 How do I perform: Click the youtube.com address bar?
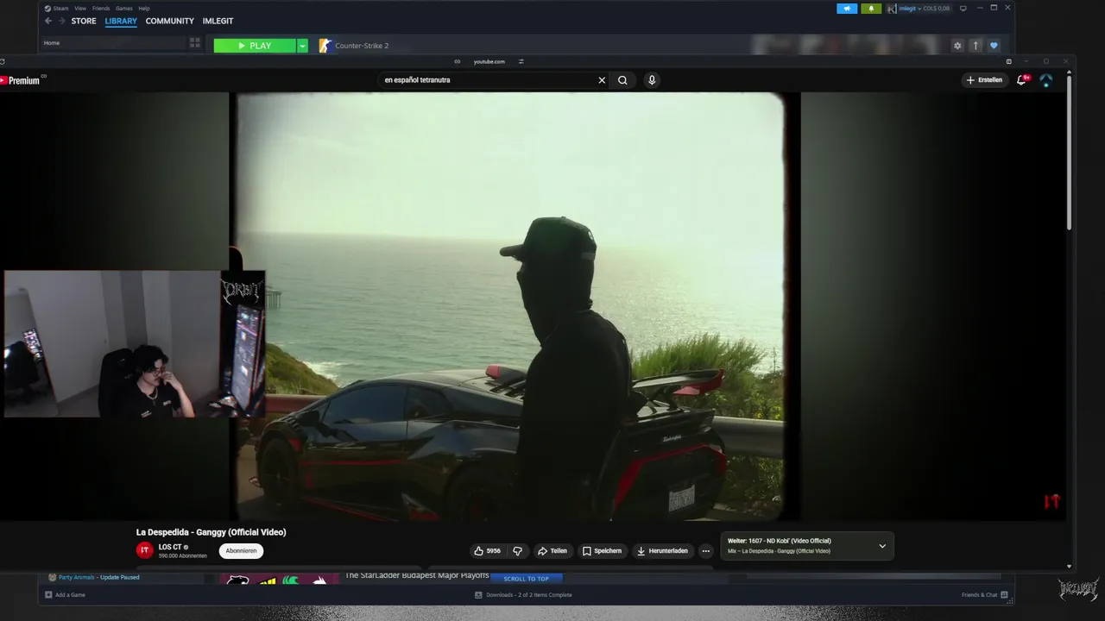[489, 61]
